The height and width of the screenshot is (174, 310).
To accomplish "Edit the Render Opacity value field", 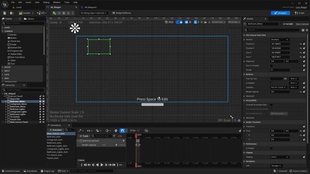I will point(280,92).
